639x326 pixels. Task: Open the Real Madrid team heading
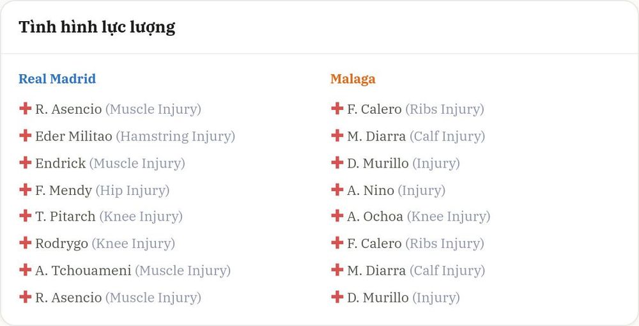58,79
